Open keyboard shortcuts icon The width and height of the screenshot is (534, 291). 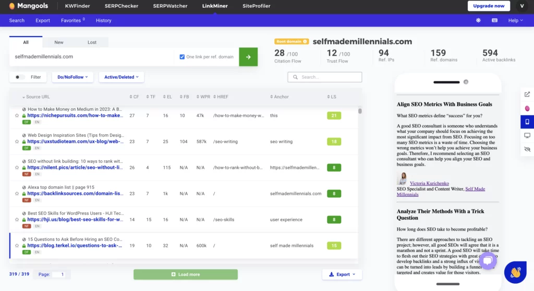click(494, 20)
